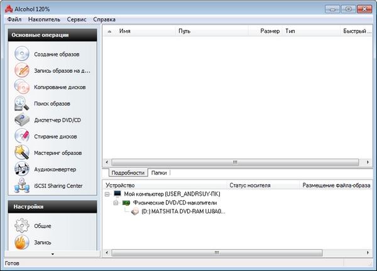Launch the Аудиоконвертер music icon
Image resolution: width=377 pixels, height=271 pixels.
tap(22, 169)
